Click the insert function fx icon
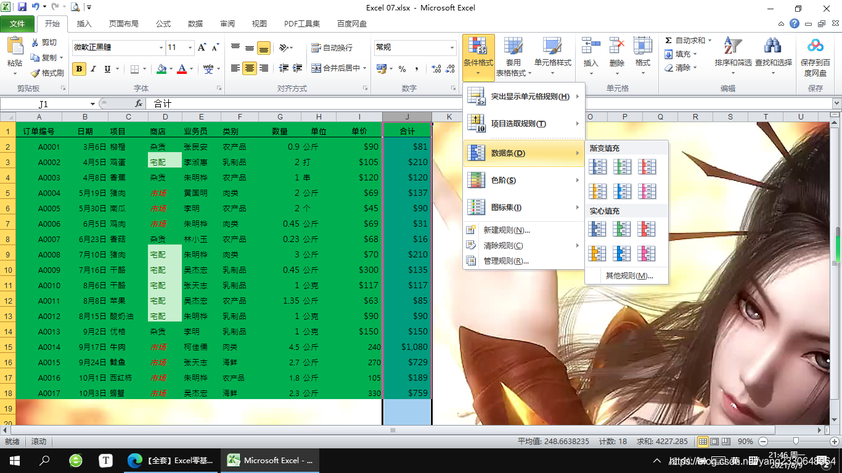 click(139, 103)
